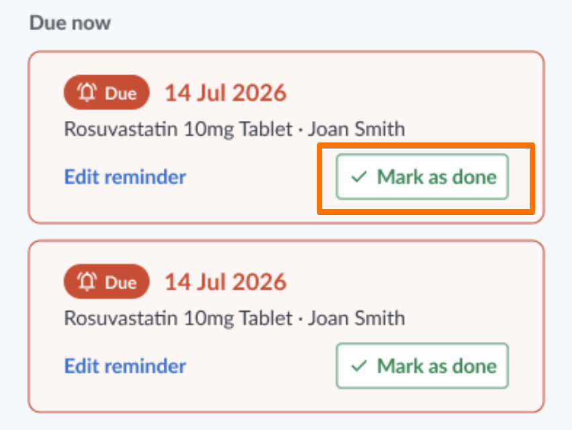Click the checkmark icon in the second reminder's Mark as done button
This screenshot has width=572, height=430.
point(359,366)
